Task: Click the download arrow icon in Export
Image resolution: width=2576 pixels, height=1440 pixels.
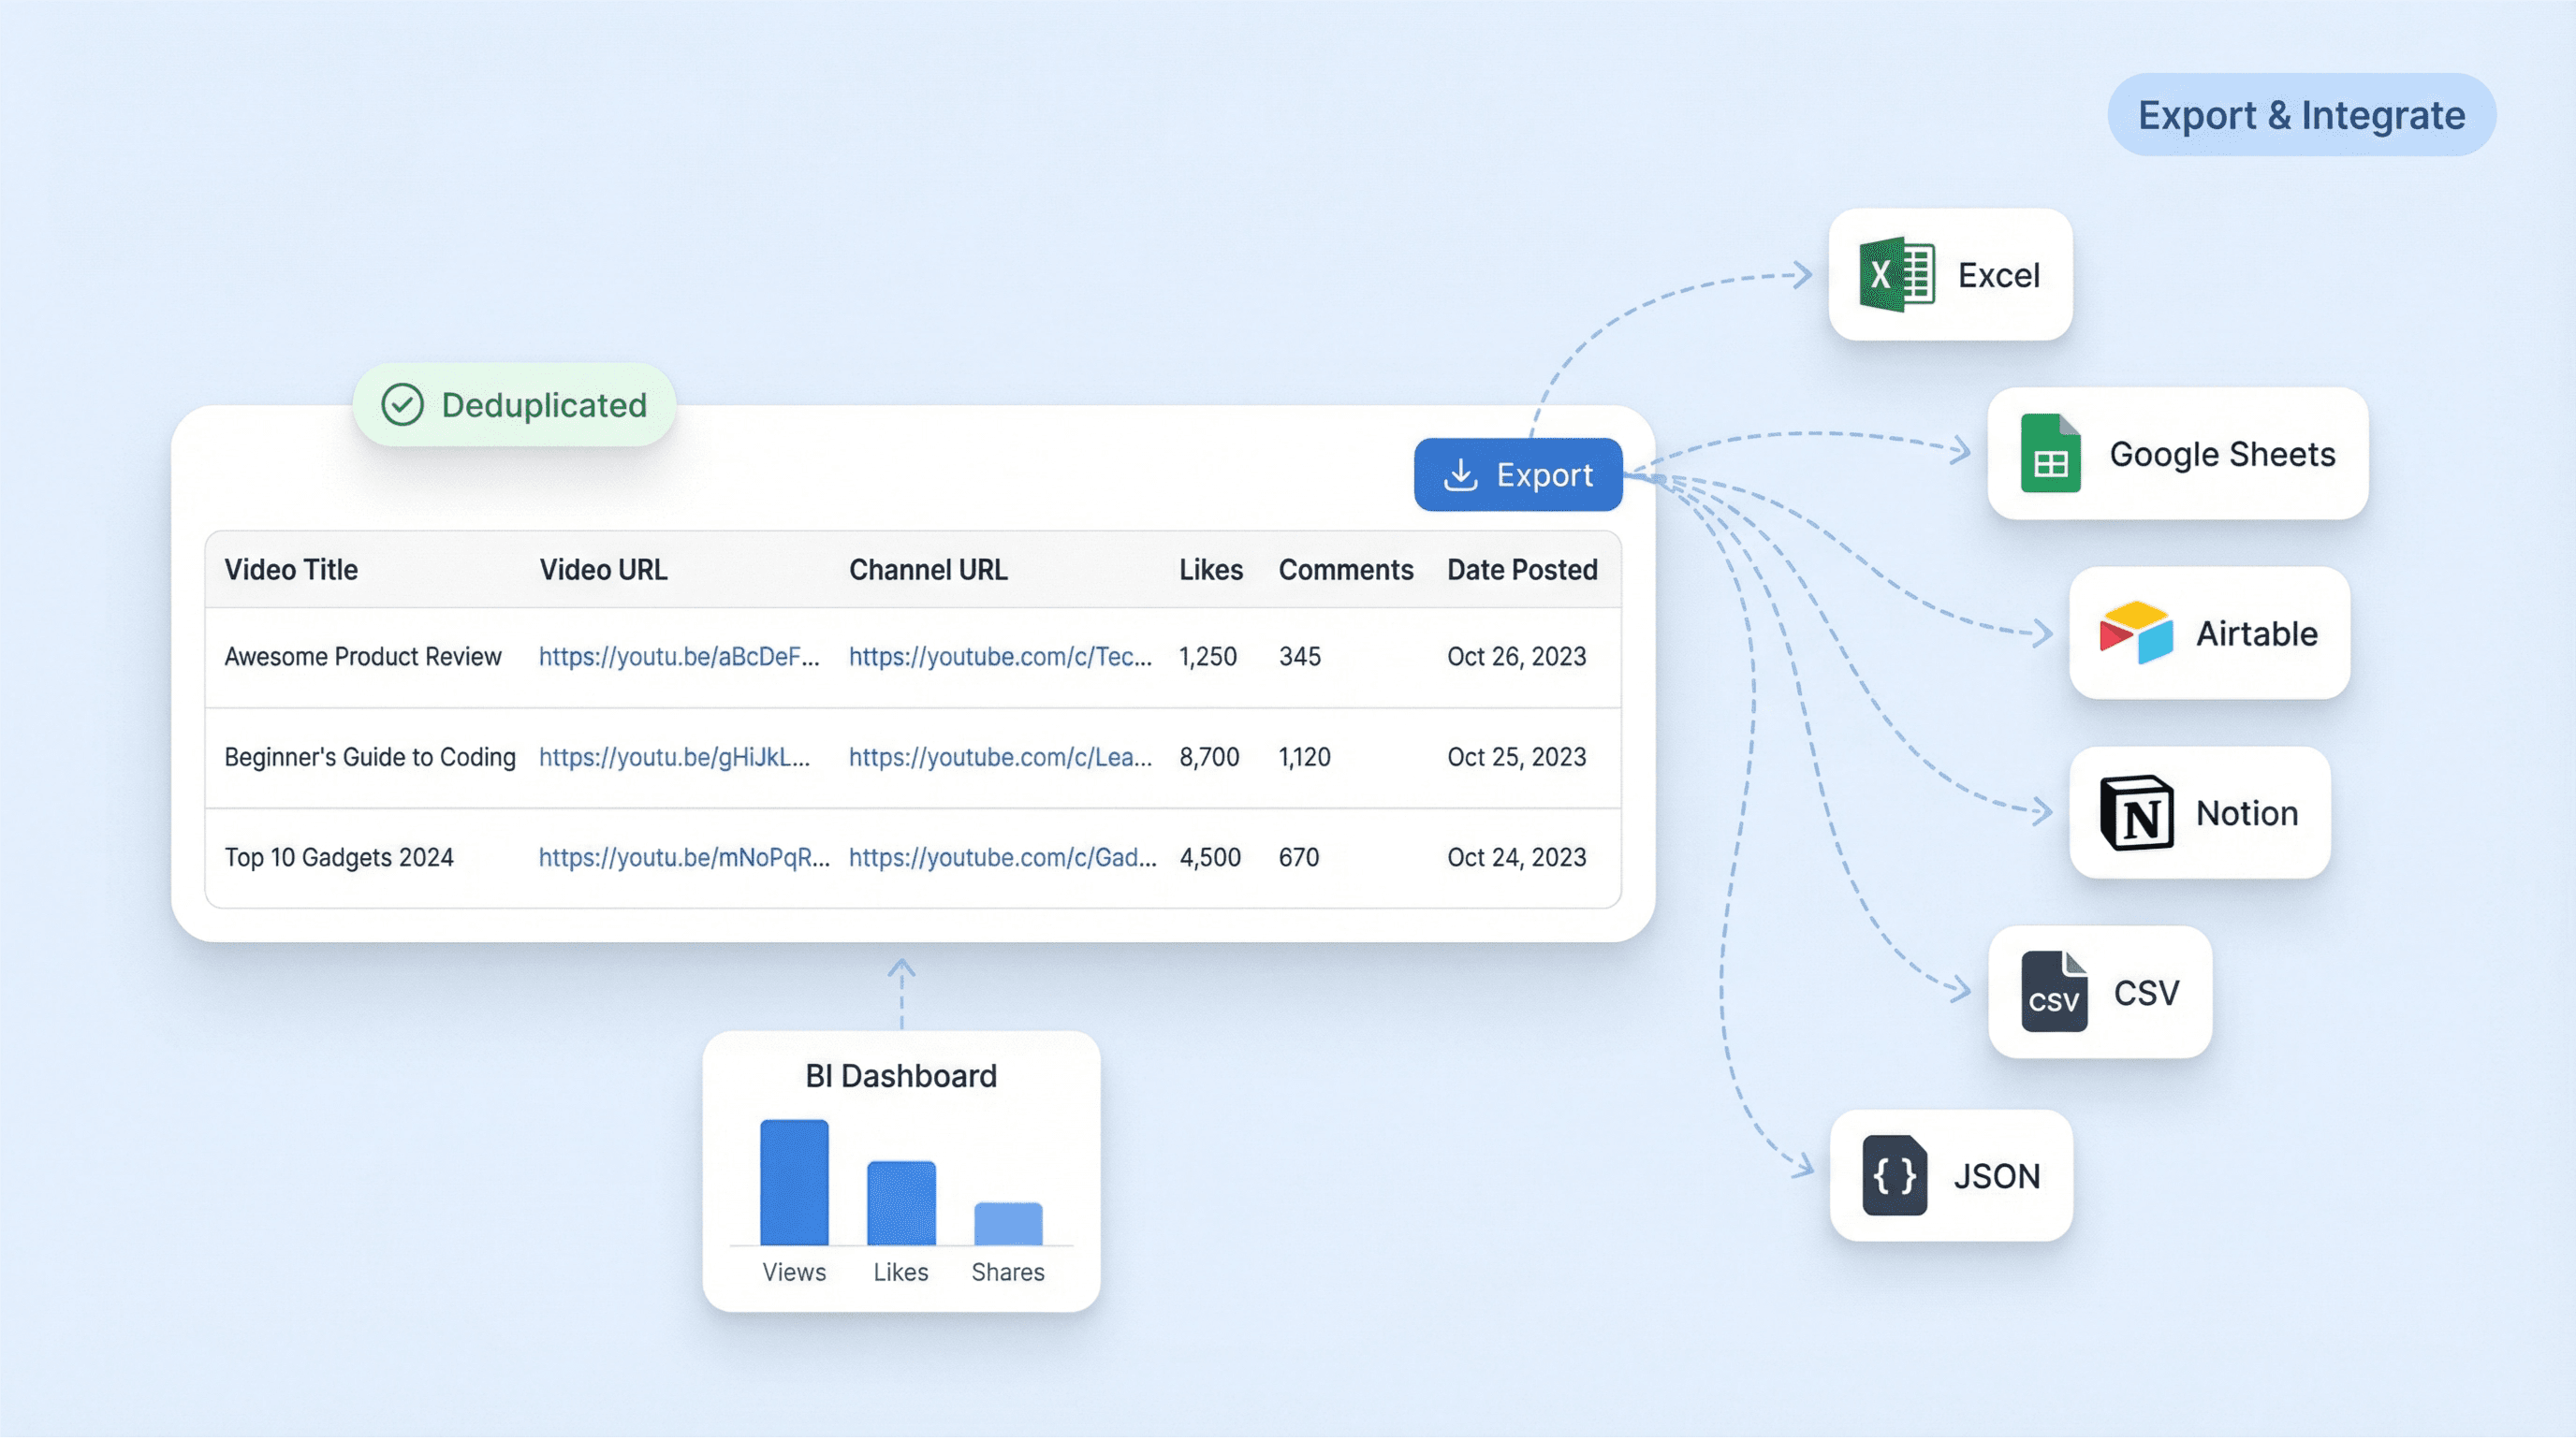Action: click(1461, 474)
